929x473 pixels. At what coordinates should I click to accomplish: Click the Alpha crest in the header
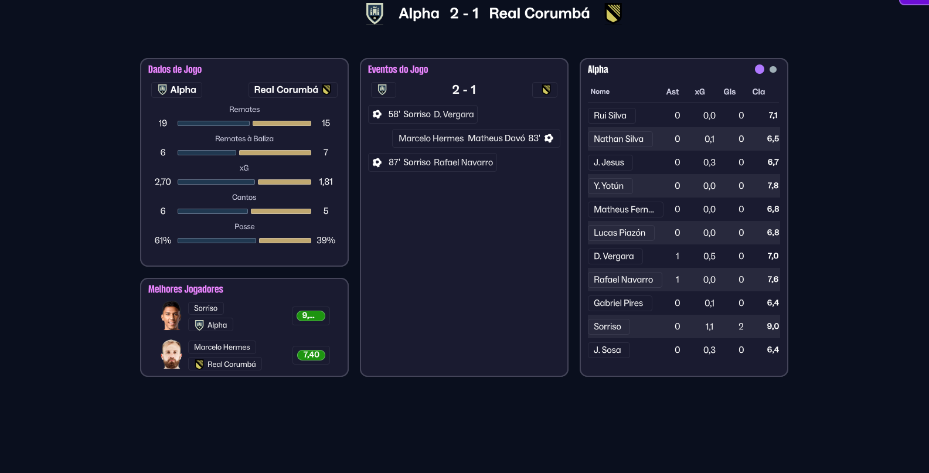[x=375, y=13]
